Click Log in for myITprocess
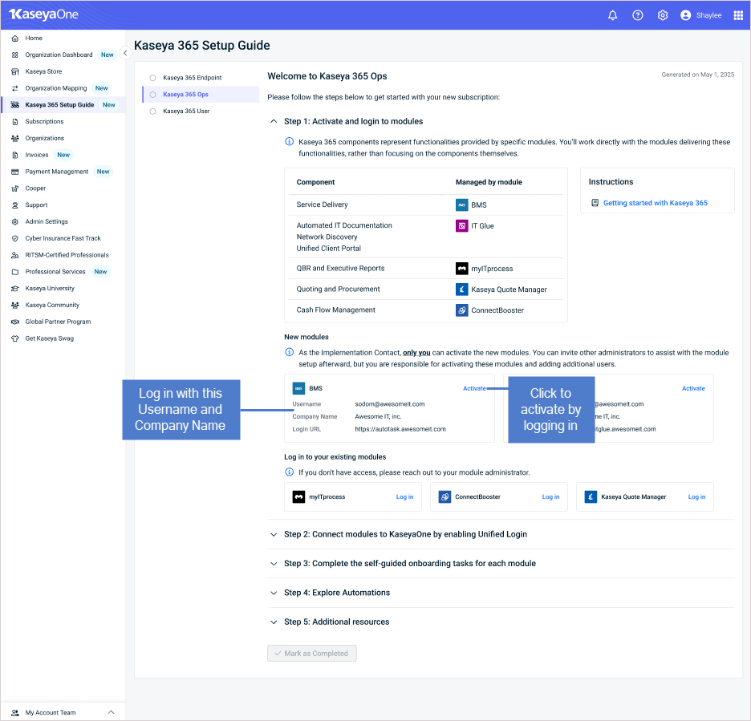 click(x=404, y=497)
